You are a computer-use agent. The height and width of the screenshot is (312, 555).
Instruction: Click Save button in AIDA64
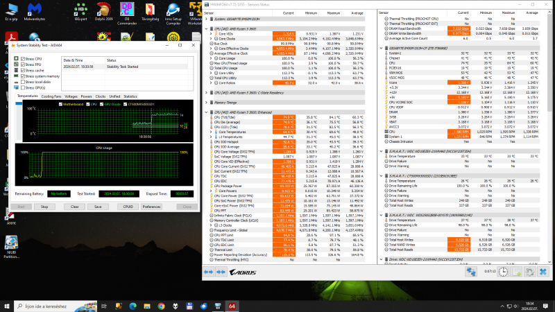point(98,207)
